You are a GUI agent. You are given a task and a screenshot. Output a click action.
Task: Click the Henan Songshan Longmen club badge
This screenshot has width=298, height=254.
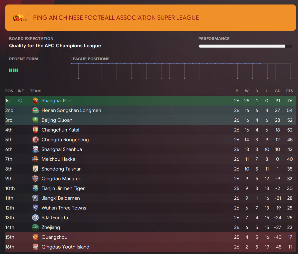tap(35, 110)
